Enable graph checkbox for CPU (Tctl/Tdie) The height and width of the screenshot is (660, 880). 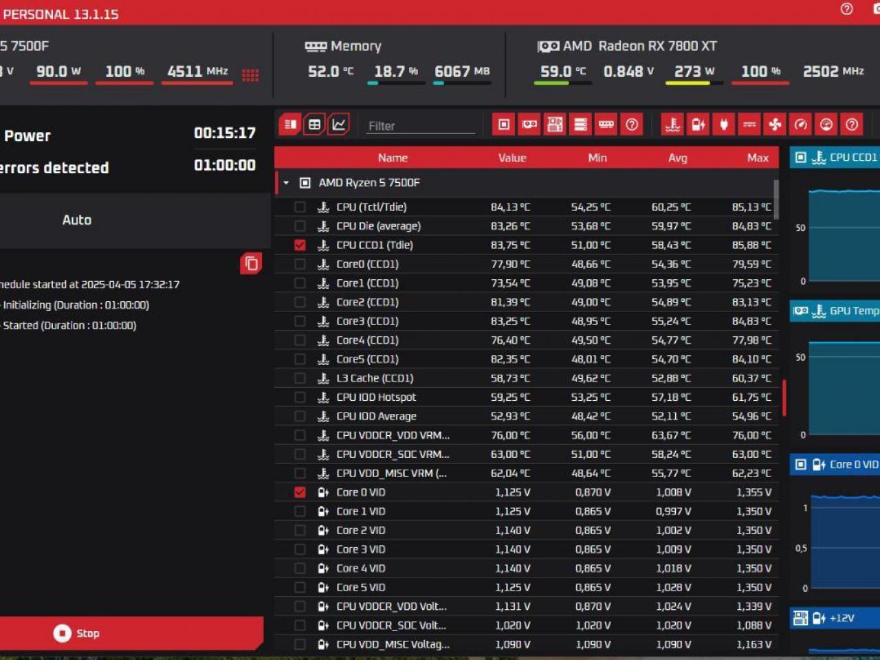point(300,207)
